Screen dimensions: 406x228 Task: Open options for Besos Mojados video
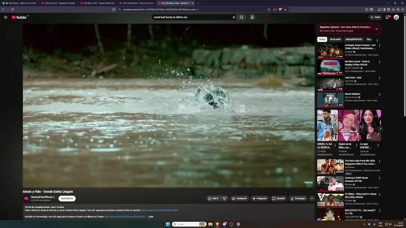(380, 94)
